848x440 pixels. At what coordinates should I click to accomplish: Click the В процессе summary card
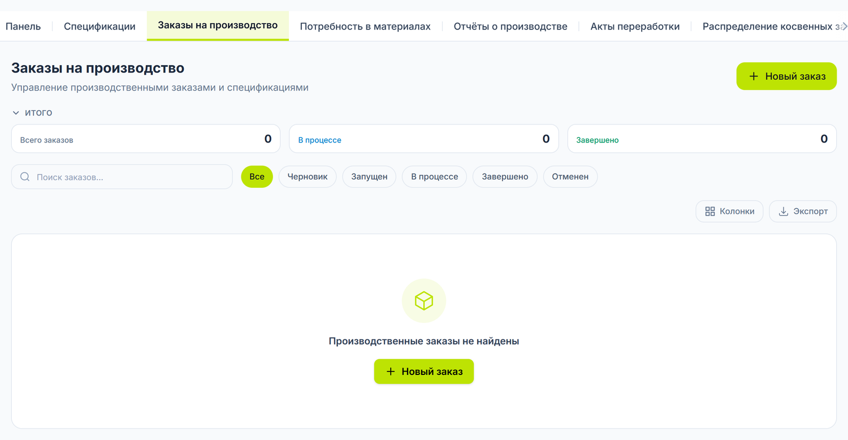424,139
